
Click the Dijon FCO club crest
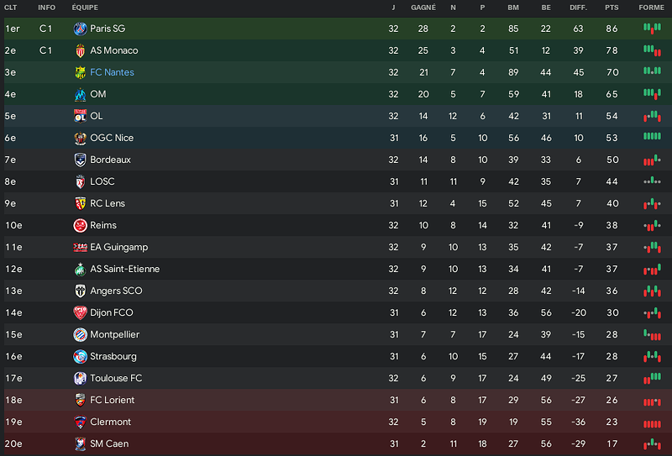tap(80, 313)
